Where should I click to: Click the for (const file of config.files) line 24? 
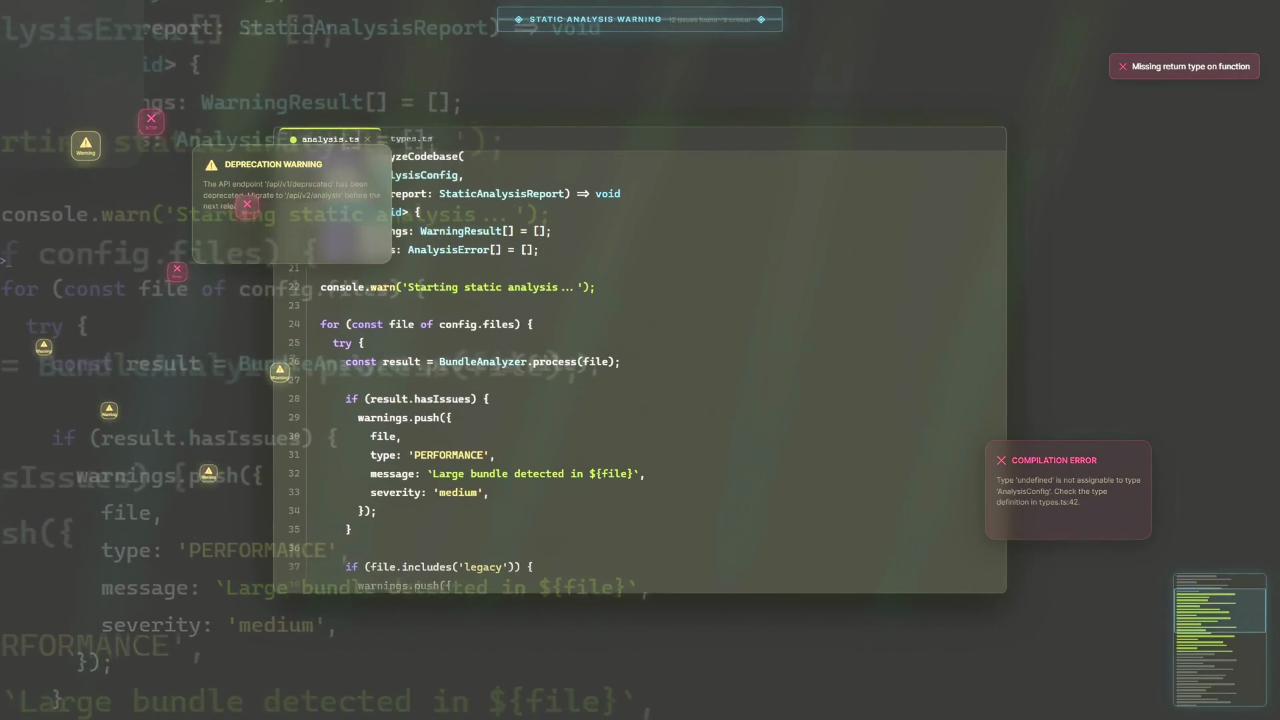pos(427,325)
